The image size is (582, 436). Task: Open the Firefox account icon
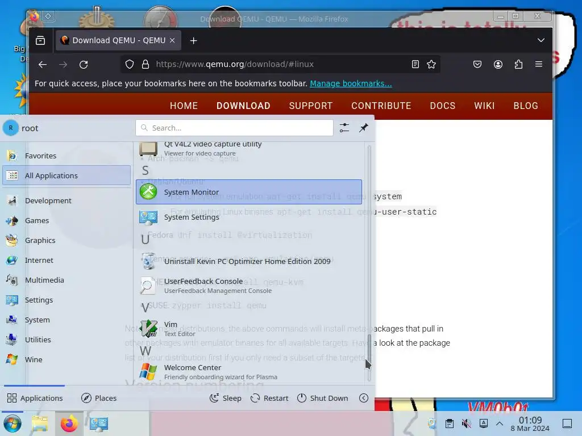498,65
